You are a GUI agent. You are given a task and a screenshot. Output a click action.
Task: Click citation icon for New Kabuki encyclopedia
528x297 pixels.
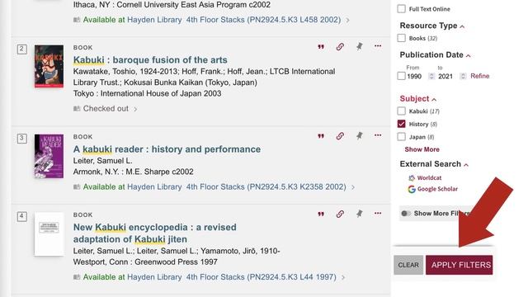[321, 214]
